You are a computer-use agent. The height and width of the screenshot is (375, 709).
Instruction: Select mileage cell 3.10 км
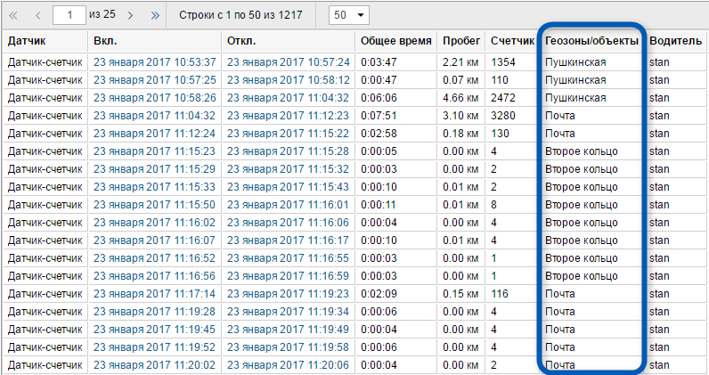460,116
